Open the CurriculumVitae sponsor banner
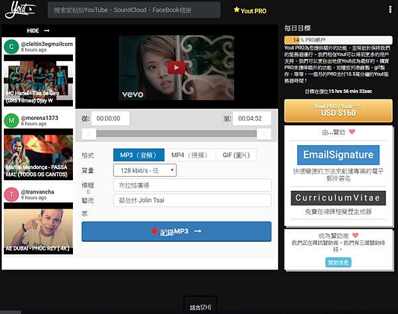398x314 pixels. 338,198
